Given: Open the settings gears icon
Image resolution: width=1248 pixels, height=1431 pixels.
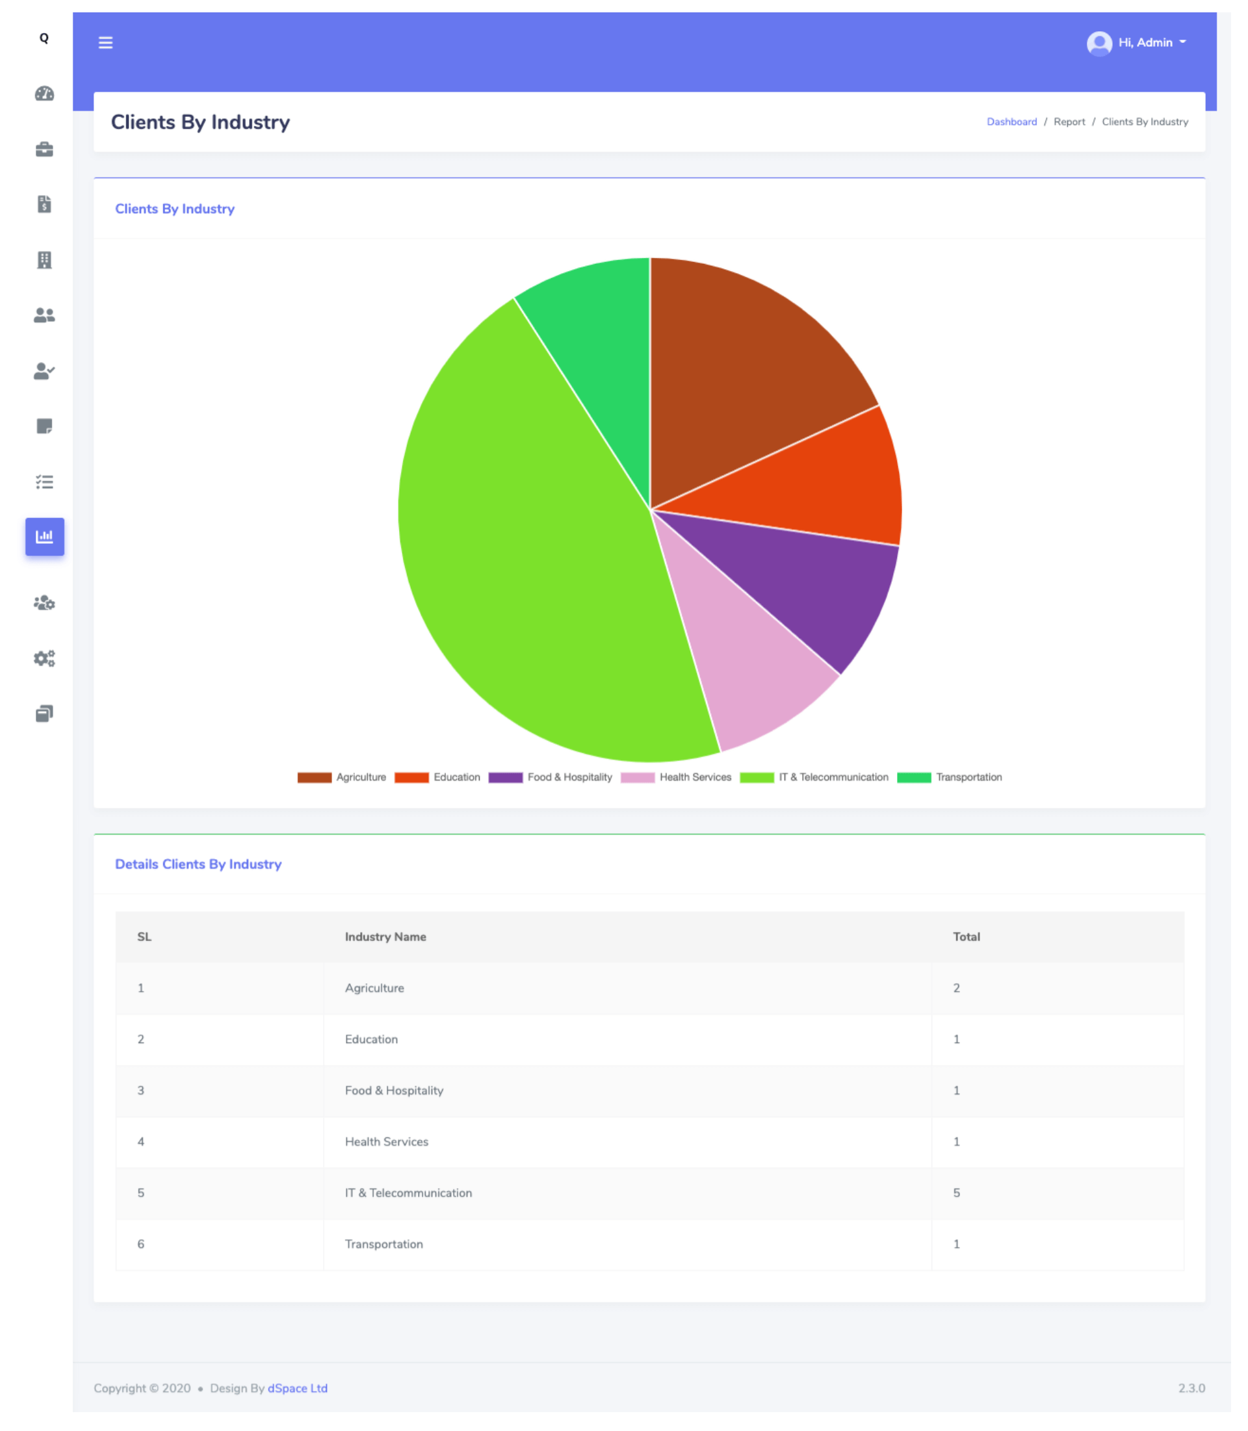Looking at the screenshot, I should (x=45, y=660).
